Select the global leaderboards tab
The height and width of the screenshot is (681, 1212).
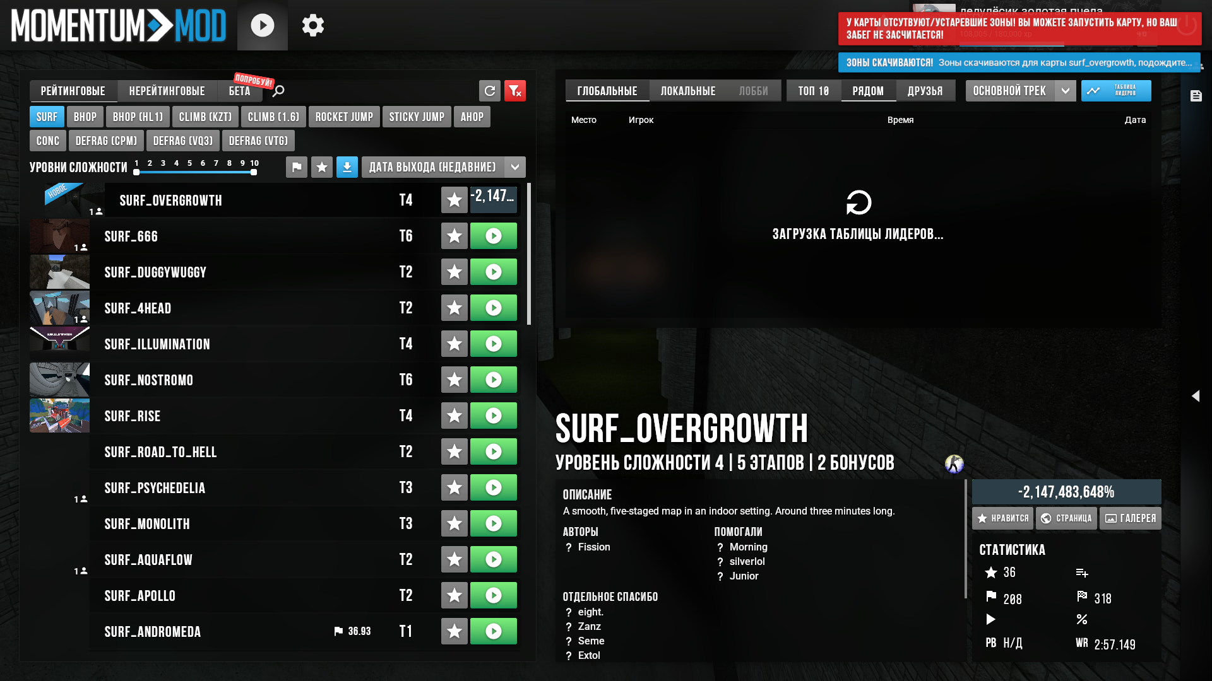[x=607, y=91]
